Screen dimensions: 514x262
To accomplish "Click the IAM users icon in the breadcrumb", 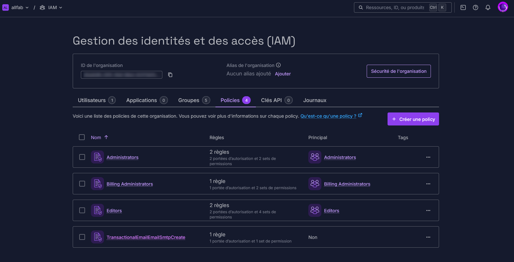I will click(x=42, y=7).
